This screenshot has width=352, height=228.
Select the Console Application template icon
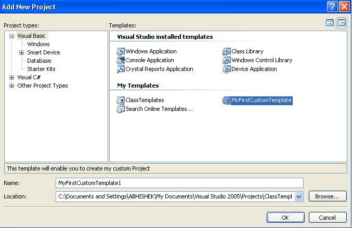[x=121, y=61]
